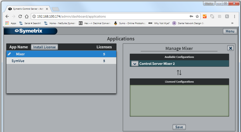
Task: Click the orange analytics extension icon
Action: coord(205,16)
